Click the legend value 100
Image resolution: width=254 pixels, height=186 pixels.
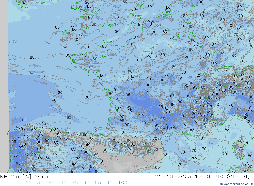point(123,183)
